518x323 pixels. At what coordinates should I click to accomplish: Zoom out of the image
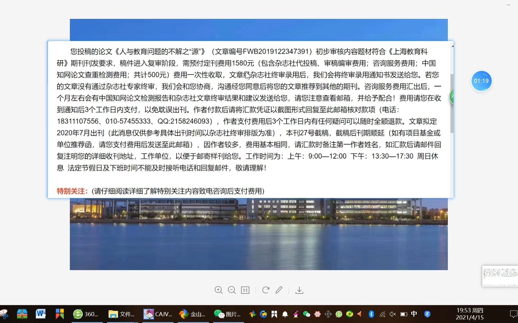point(232,290)
